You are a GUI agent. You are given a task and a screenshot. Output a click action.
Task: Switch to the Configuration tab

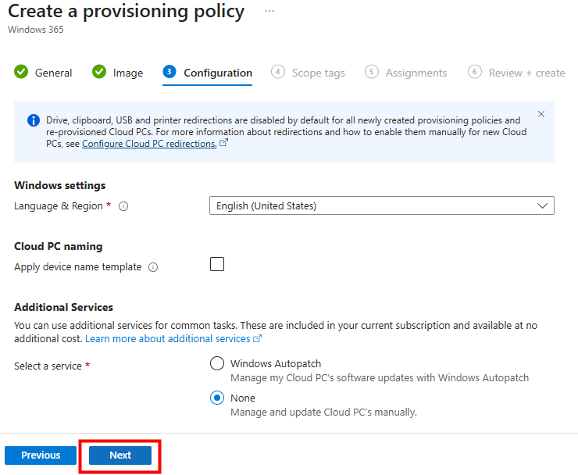tap(218, 73)
